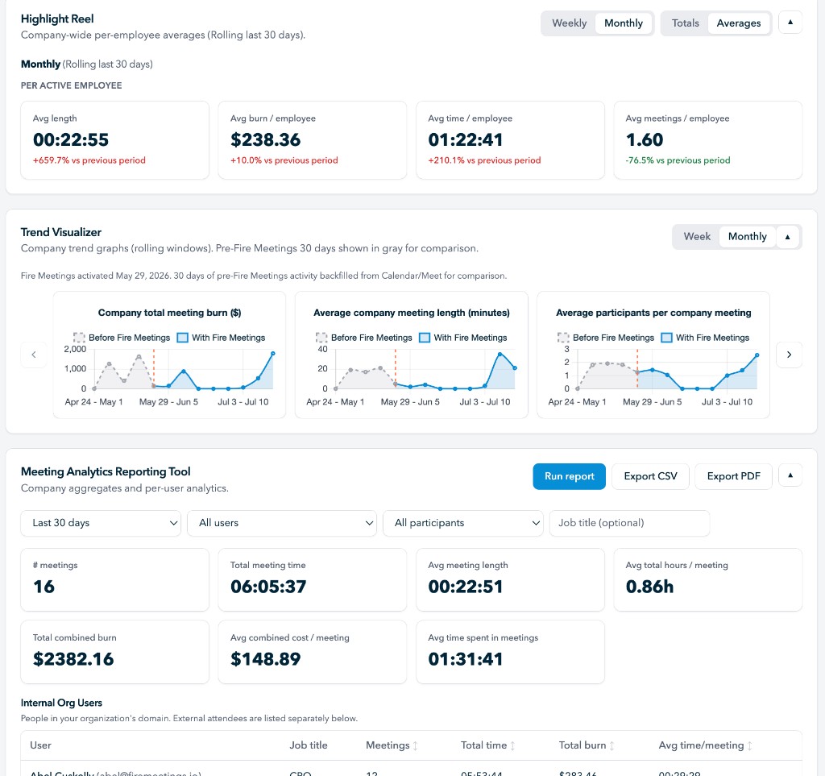This screenshot has height=776, width=825.
Task: Toggle Before Fire Meetings legend in burn chart
Action: coord(122,338)
